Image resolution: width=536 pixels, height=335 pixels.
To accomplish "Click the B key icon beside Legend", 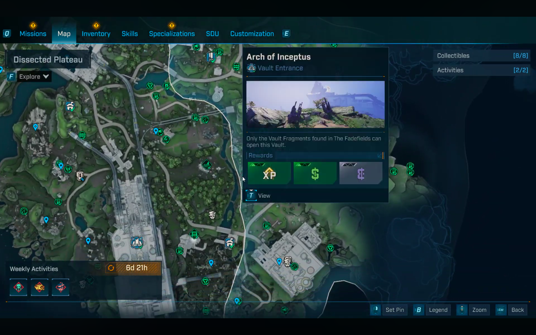I will pos(418,310).
